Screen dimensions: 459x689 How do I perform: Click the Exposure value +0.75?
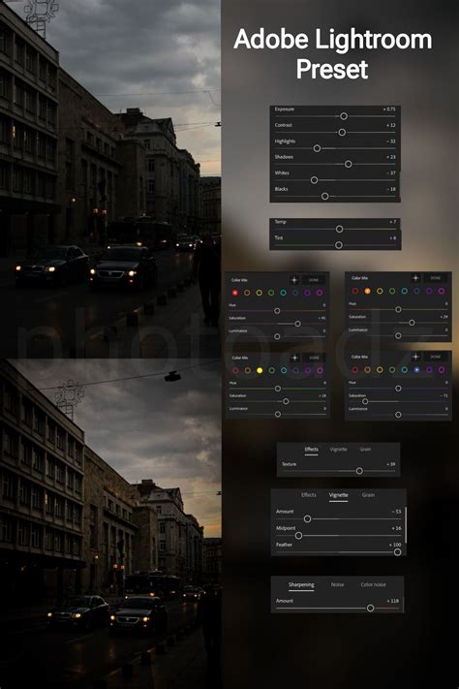[x=389, y=109]
